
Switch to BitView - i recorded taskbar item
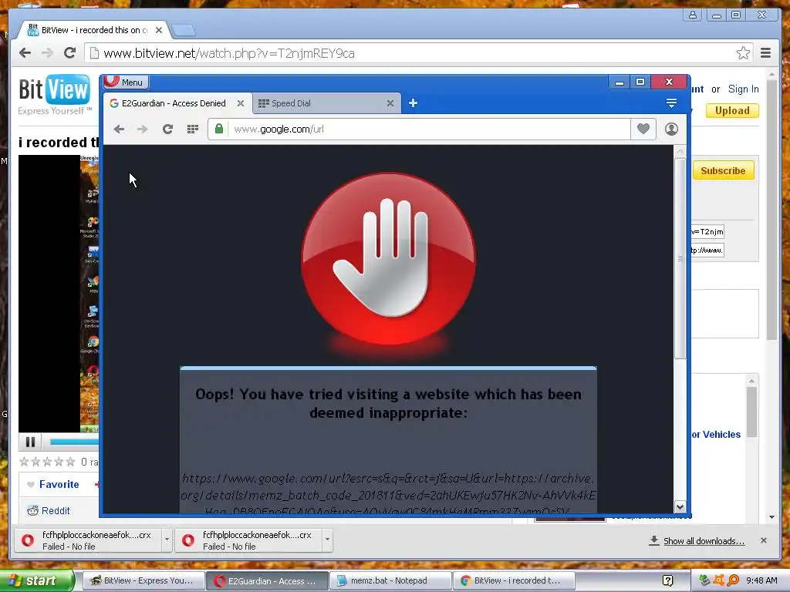coord(514,580)
